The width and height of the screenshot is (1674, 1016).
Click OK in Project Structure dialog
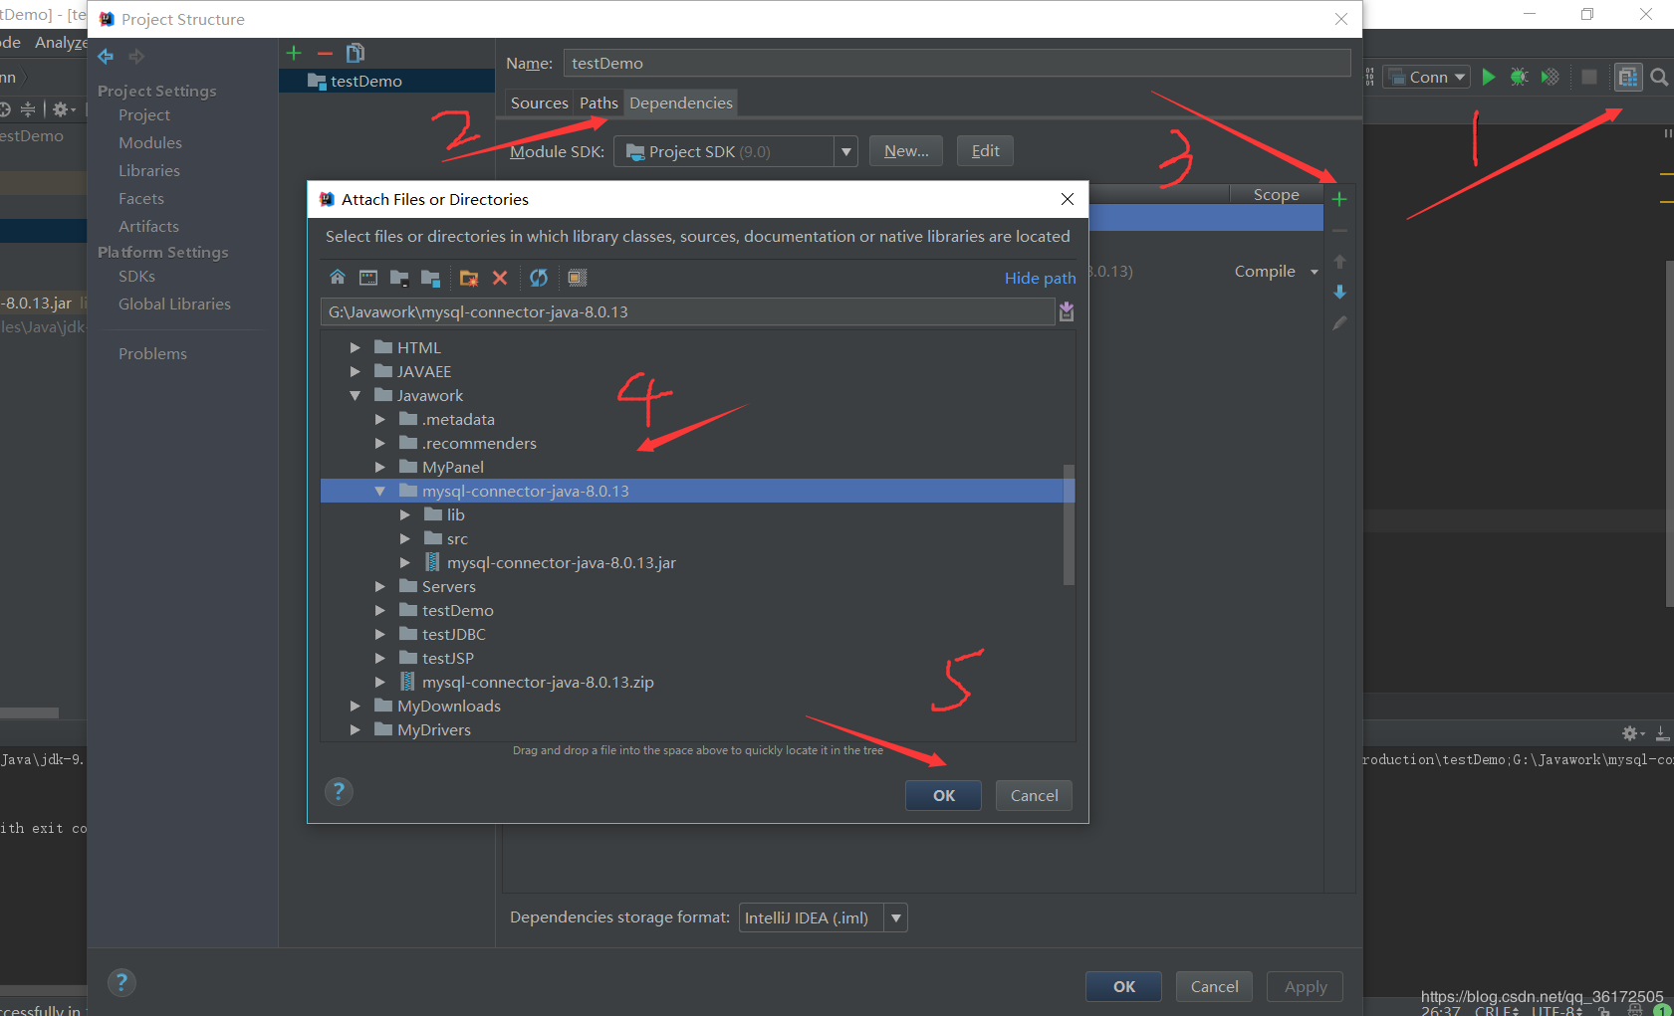[x=1123, y=986]
